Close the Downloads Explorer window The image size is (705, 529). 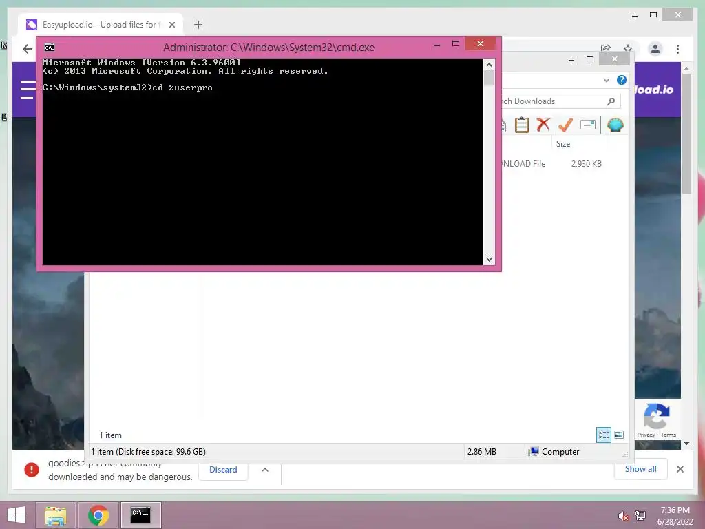pyautogui.click(x=615, y=59)
